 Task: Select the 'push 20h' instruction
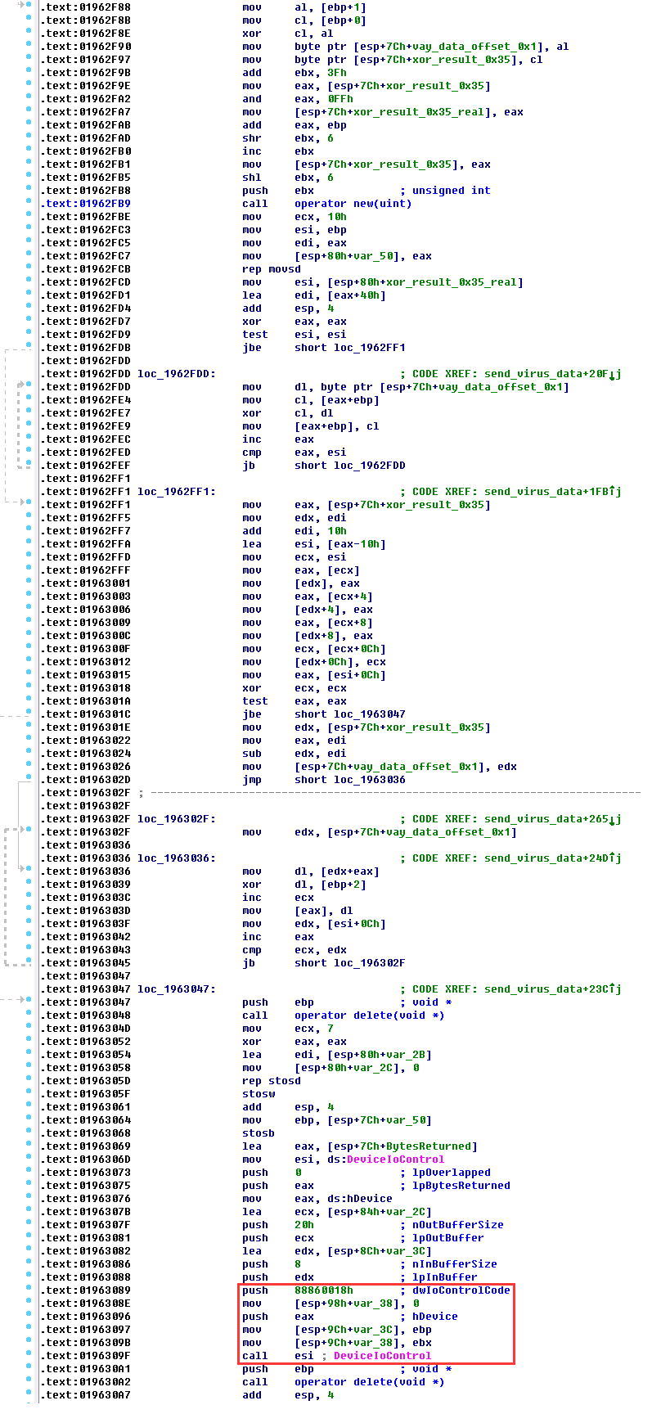coord(278,1225)
